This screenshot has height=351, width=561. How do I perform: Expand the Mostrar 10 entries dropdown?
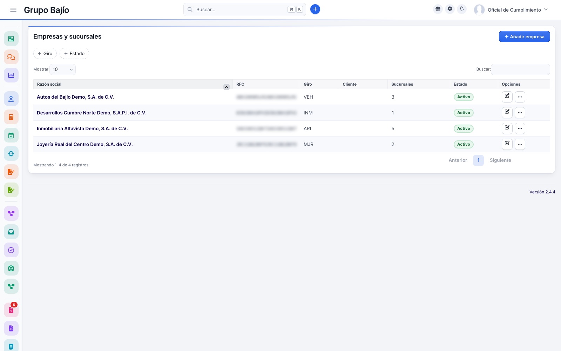pyautogui.click(x=63, y=69)
